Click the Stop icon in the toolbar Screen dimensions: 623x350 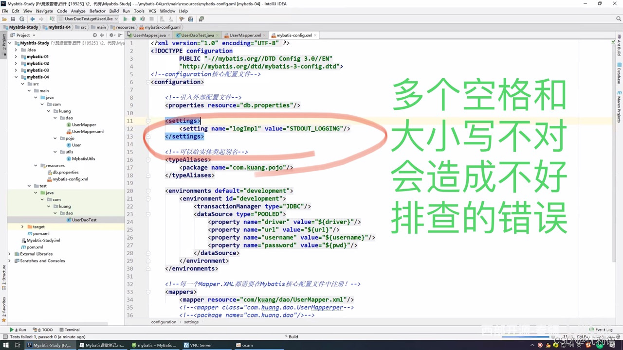[151, 19]
